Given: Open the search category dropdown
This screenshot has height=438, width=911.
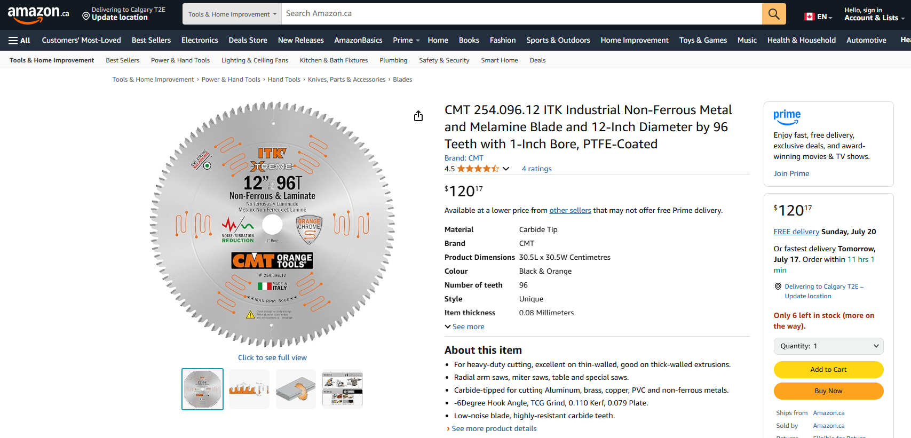Looking at the screenshot, I should [x=232, y=14].
